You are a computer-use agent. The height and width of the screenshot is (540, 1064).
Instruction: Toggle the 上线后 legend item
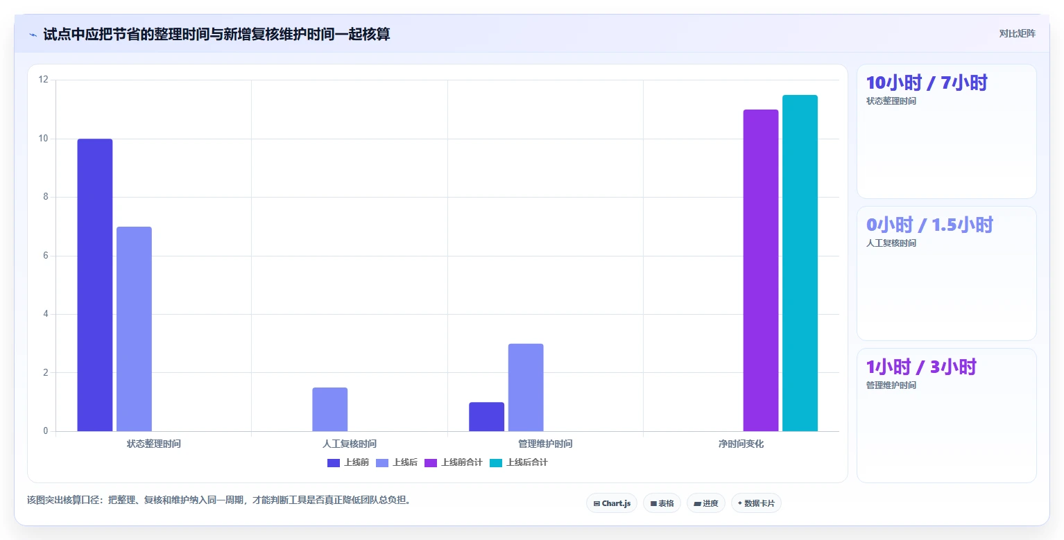coord(396,462)
